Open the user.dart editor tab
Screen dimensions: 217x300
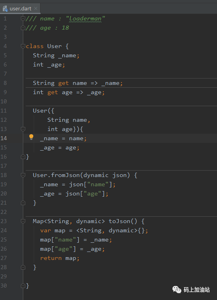pyautogui.click(x=20, y=8)
